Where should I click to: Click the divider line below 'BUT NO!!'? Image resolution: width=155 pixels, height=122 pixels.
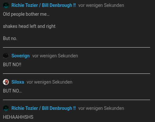click(77, 73)
